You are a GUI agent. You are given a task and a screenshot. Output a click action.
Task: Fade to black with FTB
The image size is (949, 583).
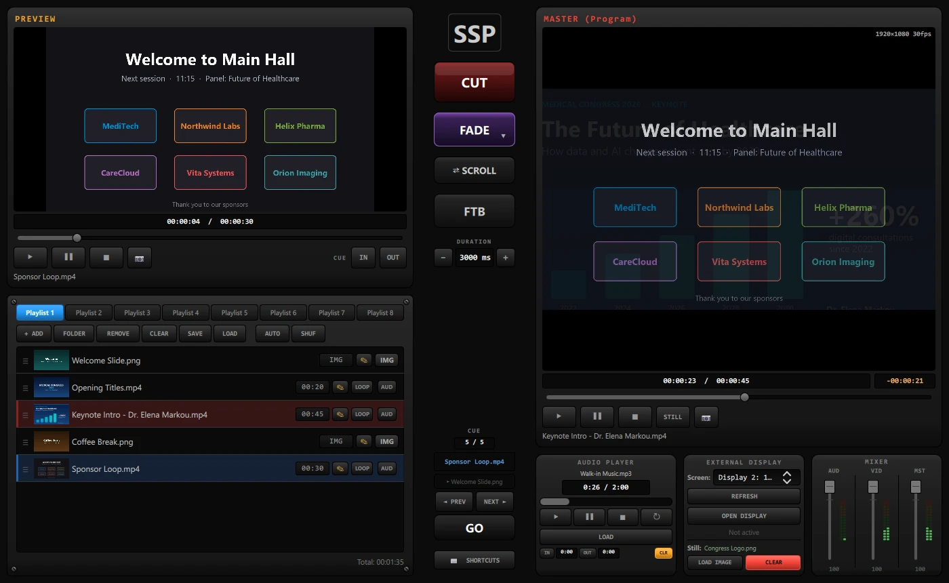click(474, 212)
